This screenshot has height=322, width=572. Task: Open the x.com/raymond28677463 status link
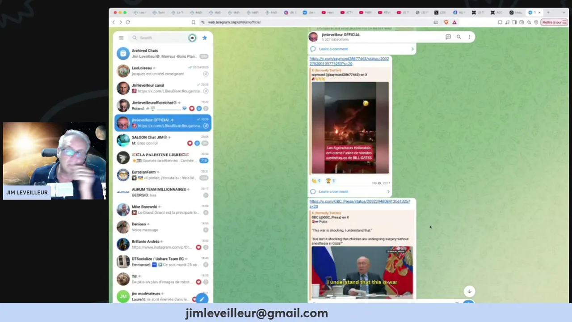click(349, 61)
